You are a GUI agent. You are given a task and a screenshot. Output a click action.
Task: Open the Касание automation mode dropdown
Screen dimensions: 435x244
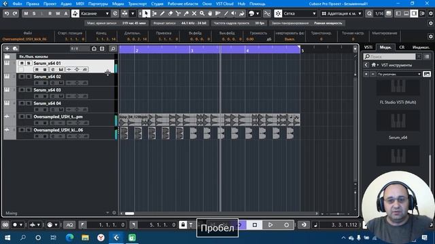pos(95,14)
